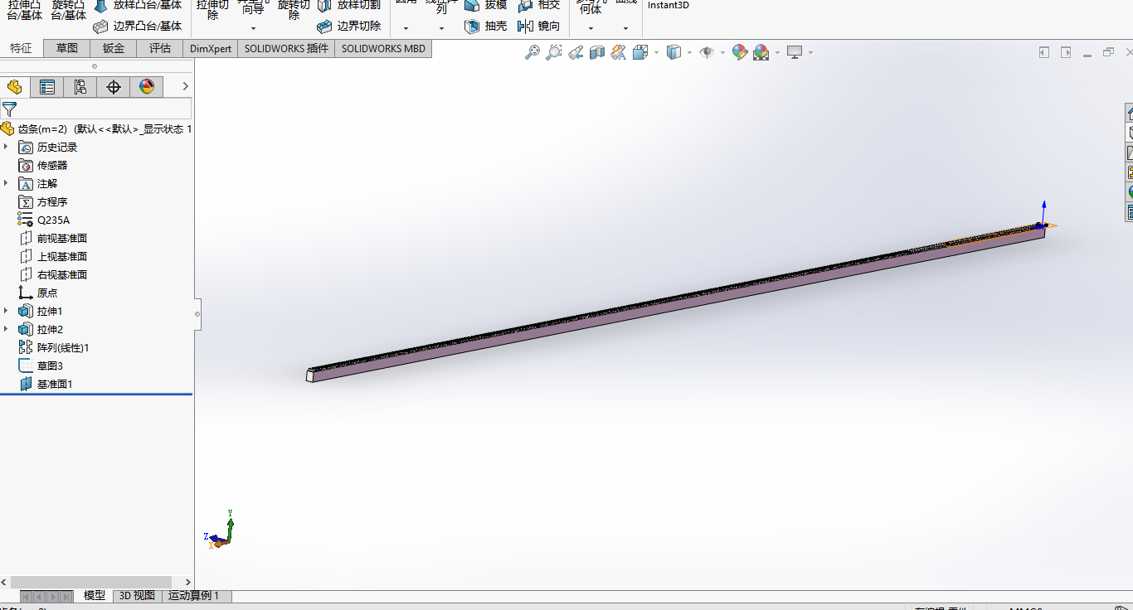The image size is (1133, 610).
Task: Open the Dynamic Annotation Views icon
Action: tap(619, 52)
